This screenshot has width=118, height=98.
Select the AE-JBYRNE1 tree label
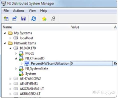point(29,84)
